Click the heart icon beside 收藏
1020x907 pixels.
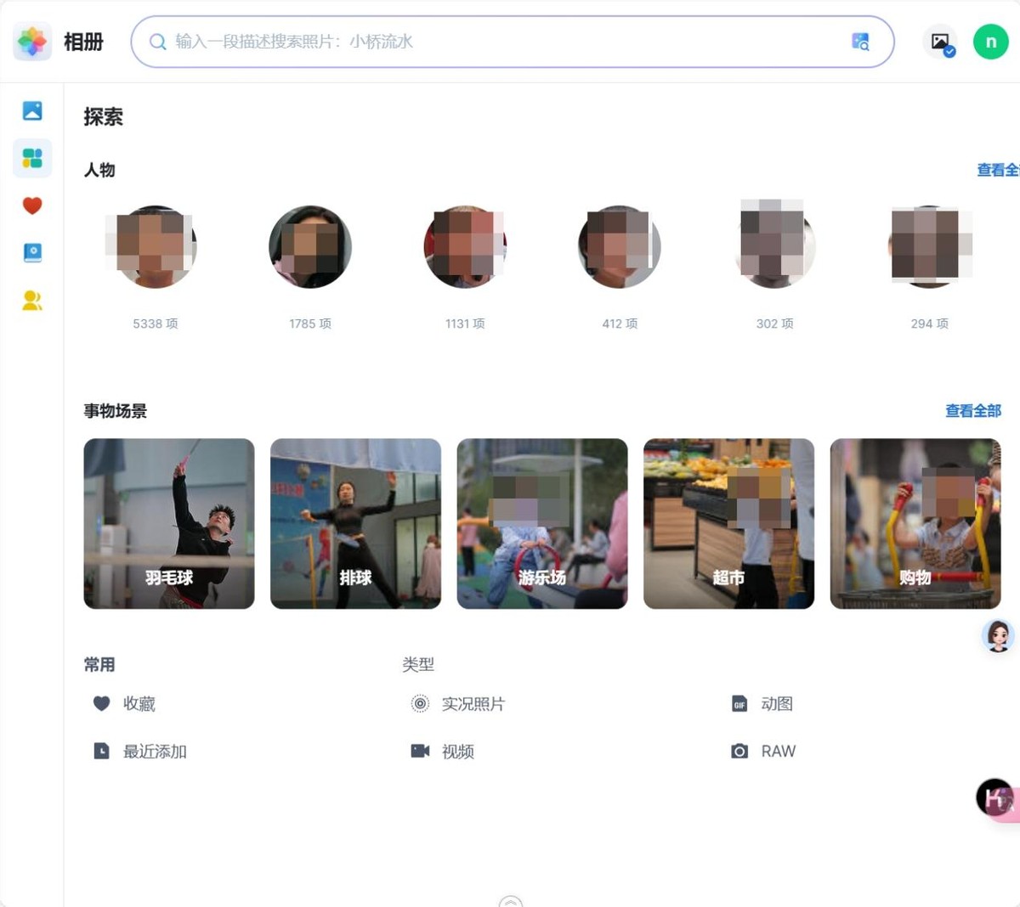(x=101, y=703)
